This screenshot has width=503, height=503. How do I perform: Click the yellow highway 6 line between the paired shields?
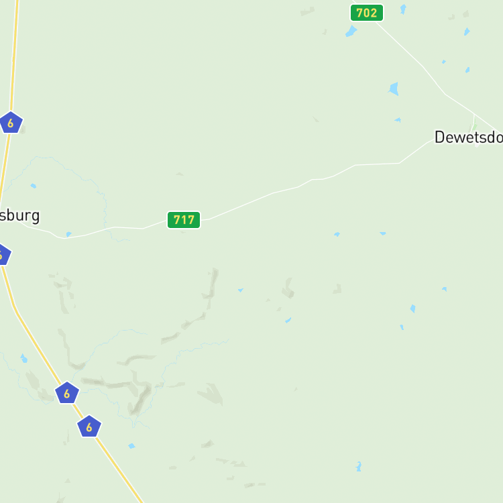click(x=78, y=410)
